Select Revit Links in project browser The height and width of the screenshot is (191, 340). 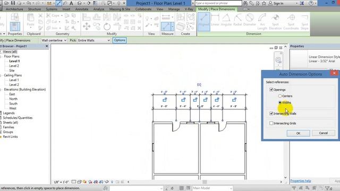coord(10,137)
